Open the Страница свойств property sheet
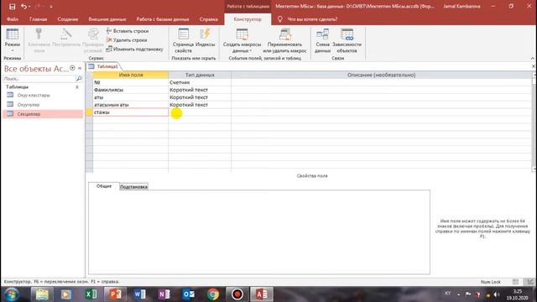Image resolution: width=537 pixels, height=302 pixels. [x=183, y=40]
